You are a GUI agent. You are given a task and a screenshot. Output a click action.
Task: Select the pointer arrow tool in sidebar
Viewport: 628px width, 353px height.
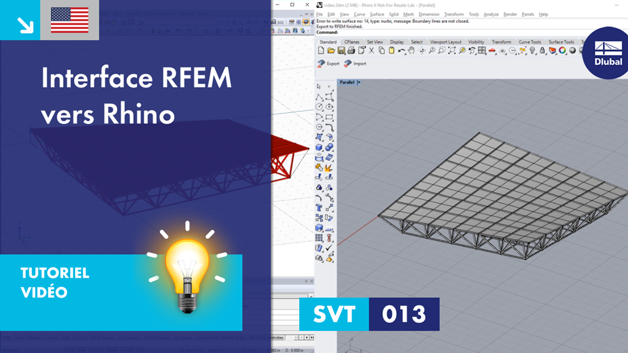coord(319,86)
